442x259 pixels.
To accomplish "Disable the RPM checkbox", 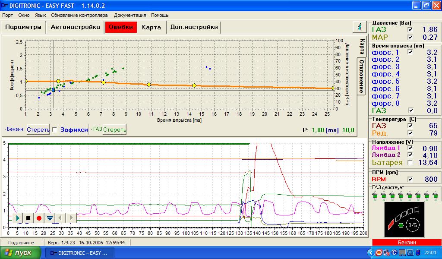I will (410, 179).
